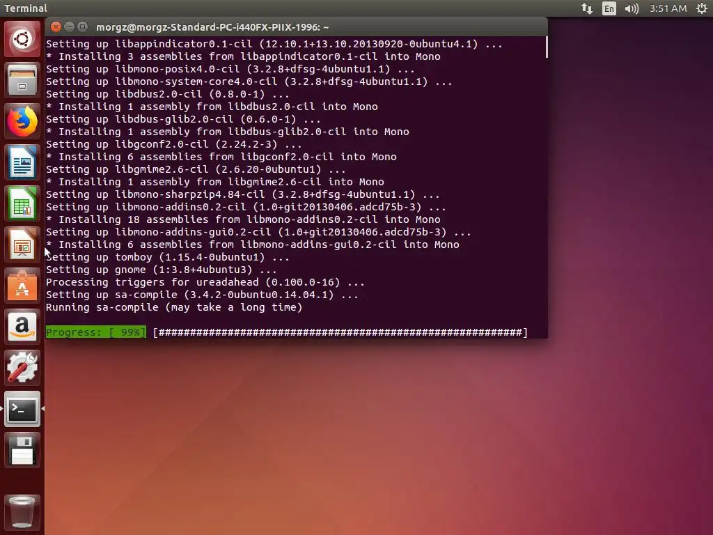Click the hash-mark progress bar
Viewport: 713px width, 535px height.
(x=340, y=332)
